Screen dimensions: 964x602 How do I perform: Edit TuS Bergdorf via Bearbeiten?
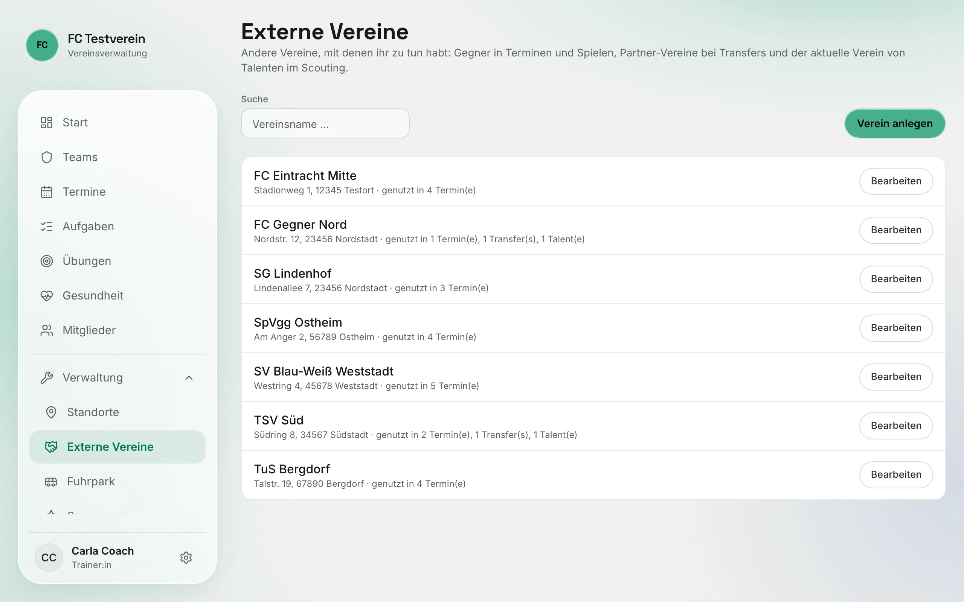coord(896,475)
